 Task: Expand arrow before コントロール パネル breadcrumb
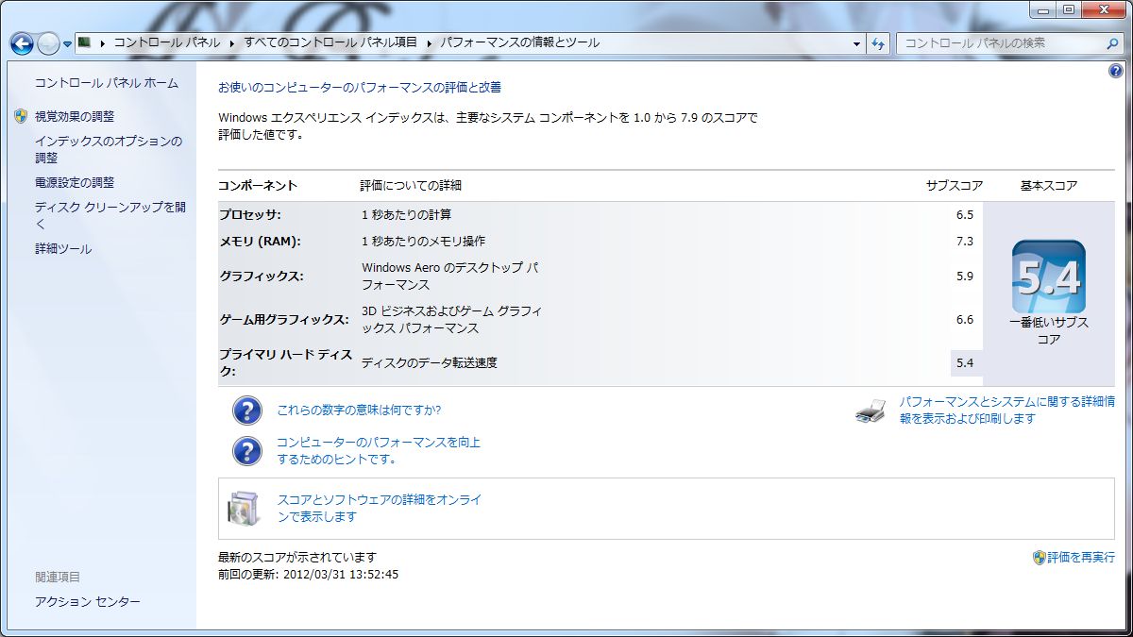tap(102, 42)
